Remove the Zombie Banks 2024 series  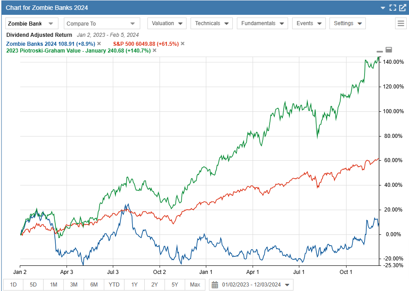(x=98, y=44)
